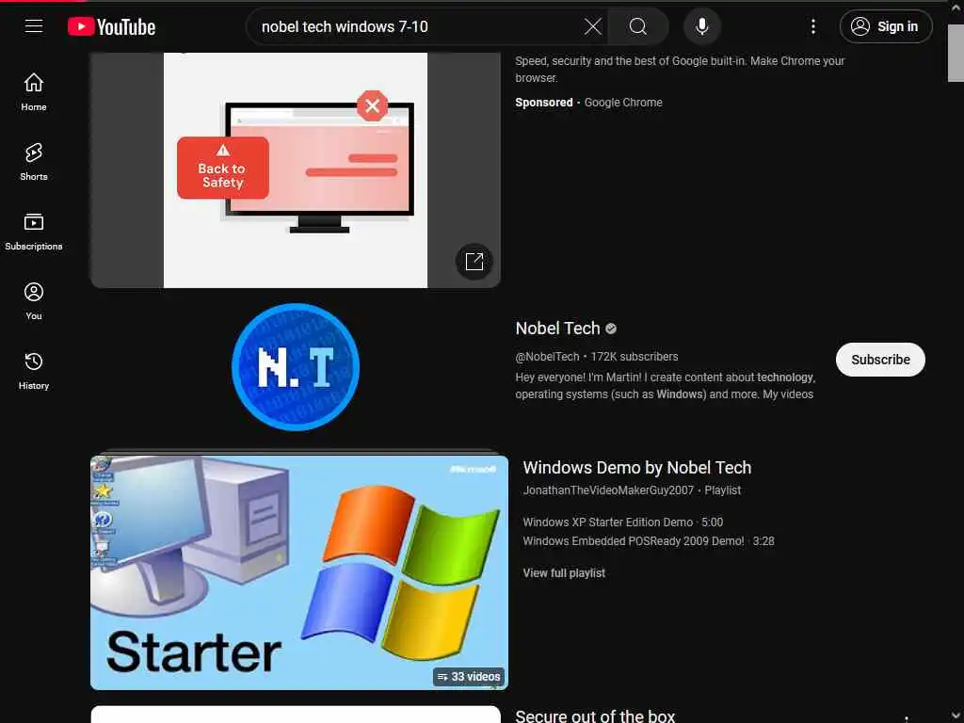Screen dimensions: 964x723
Task: Open the Google Chrome sponsor link
Action: point(623,103)
